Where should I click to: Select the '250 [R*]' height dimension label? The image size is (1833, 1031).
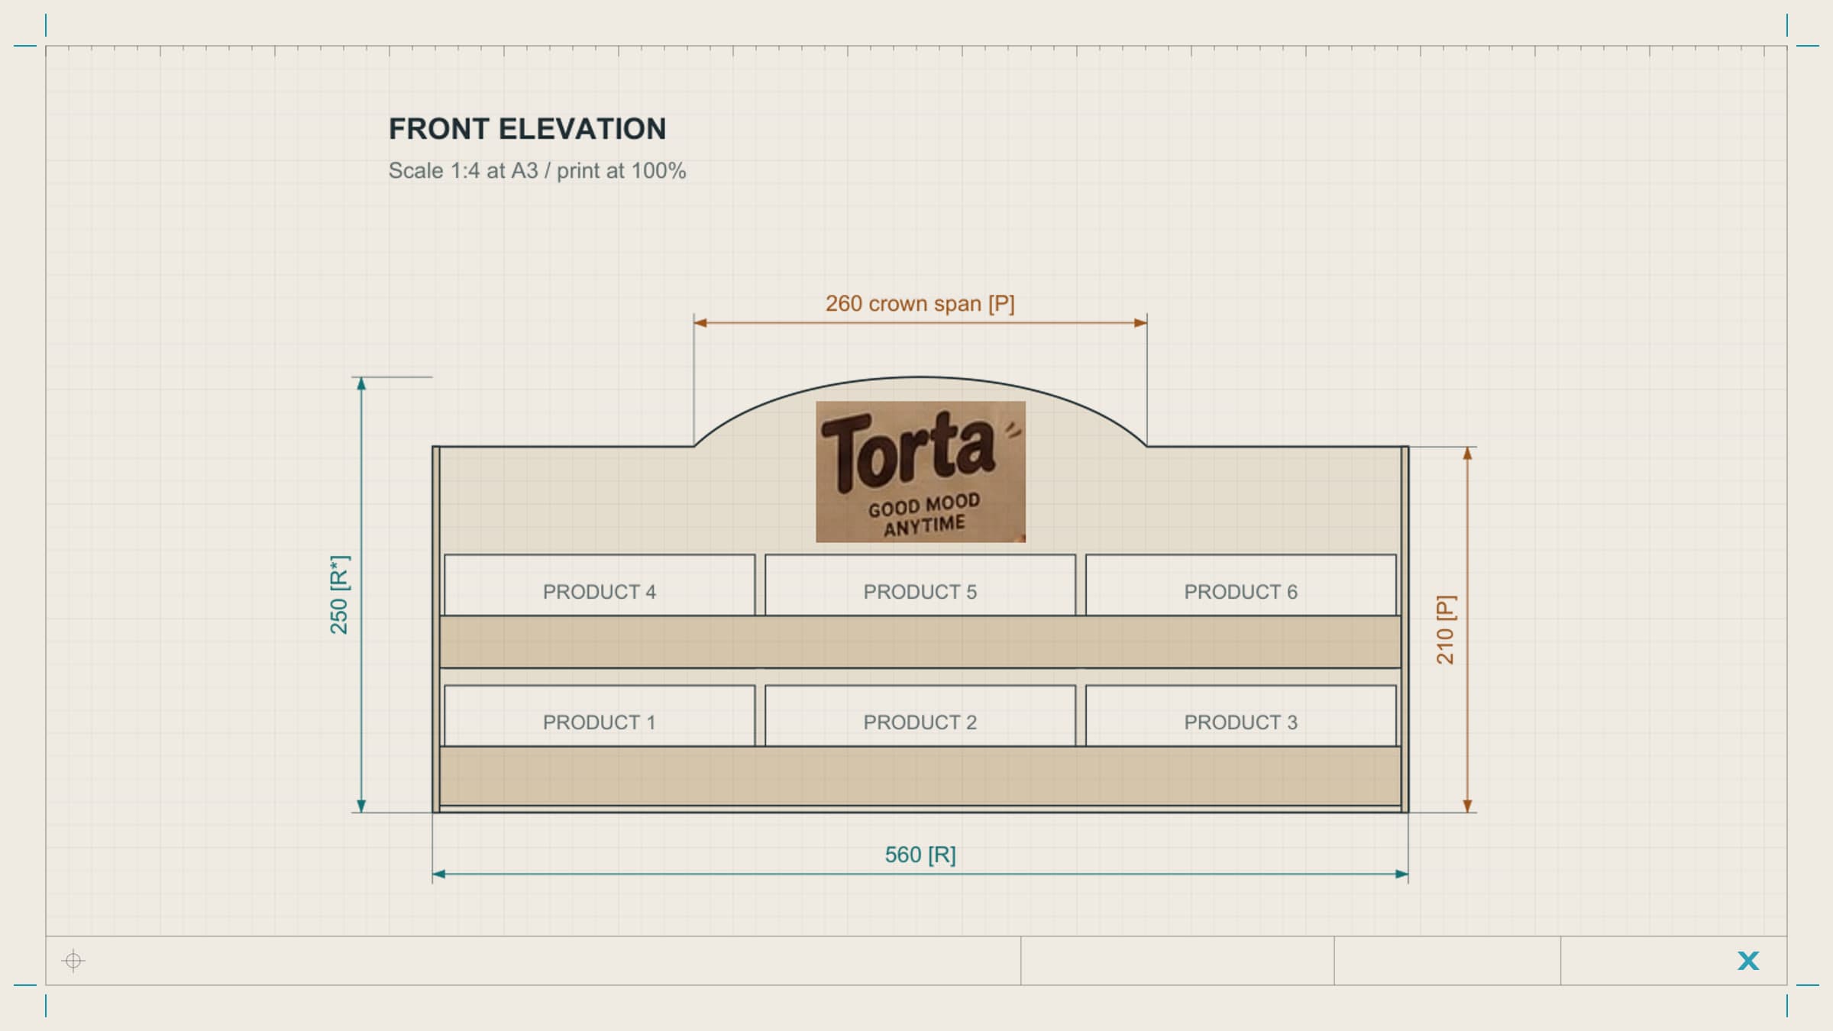pyautogui.click(x=338, y=594)
